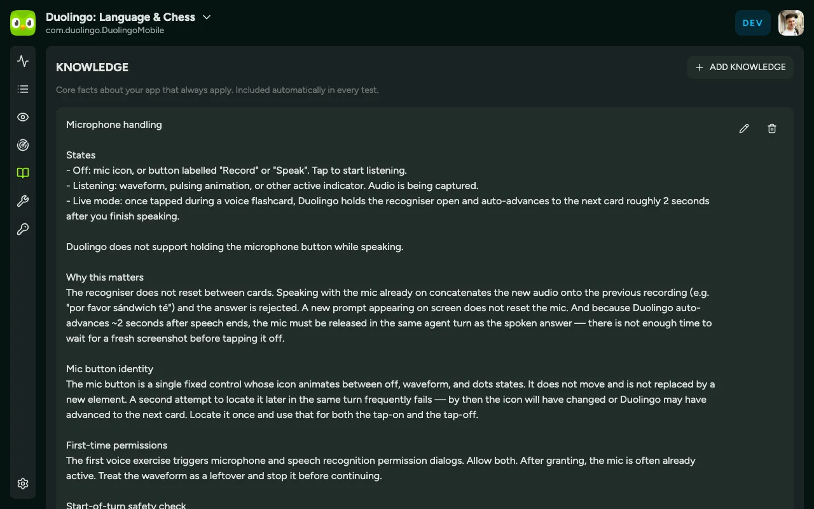Open the target goal icon in sidebar
814x509 pixels.
tap(23, 145)
